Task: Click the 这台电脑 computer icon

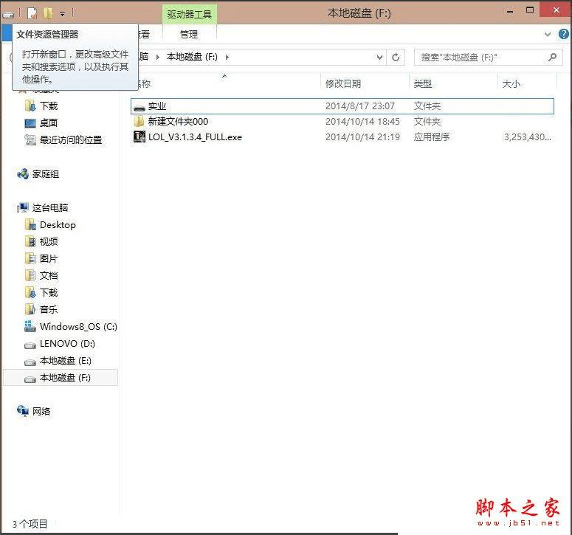Action: click(23, 208)
